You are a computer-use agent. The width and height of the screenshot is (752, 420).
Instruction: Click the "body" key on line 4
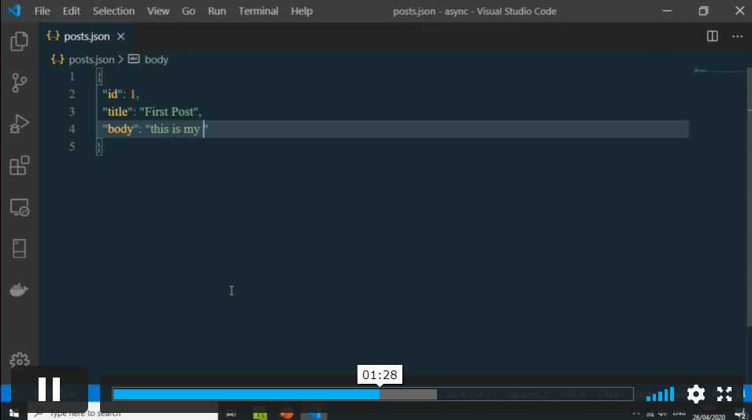pos(120,129)
